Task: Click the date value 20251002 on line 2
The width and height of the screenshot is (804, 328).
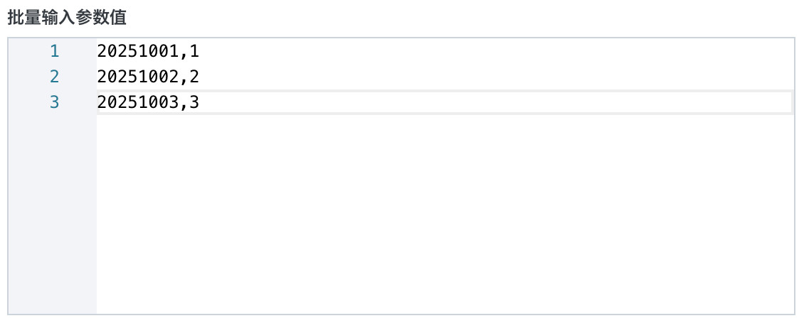Action: coord(138,77)
